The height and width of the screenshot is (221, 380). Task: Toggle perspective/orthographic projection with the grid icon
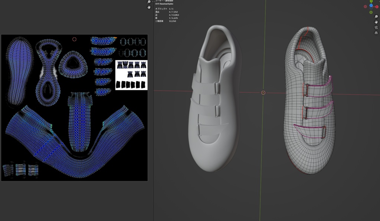click(x=376, y=33)
